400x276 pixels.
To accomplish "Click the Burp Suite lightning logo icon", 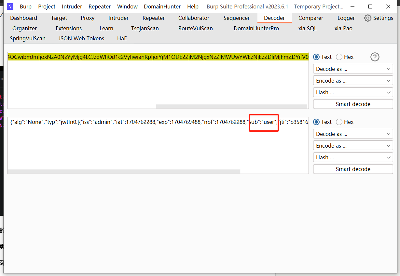I will pos(10,7).
